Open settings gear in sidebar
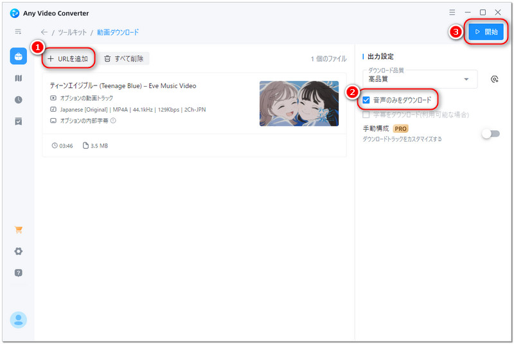The image size is (514, 344). [x=19, y=252]
